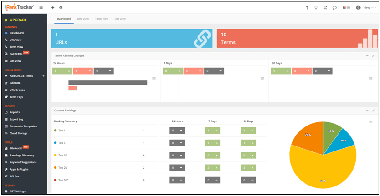This screenshot has height=196, width=380.
Task: Open Site Audit in the sidebar
Action: pyautogui.click(x=16, y=148)
